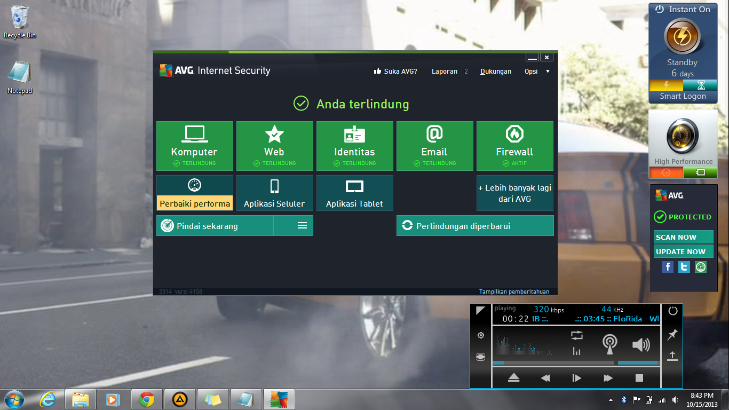
Task: Open the player settings gear icon
Action: [481, 335]
